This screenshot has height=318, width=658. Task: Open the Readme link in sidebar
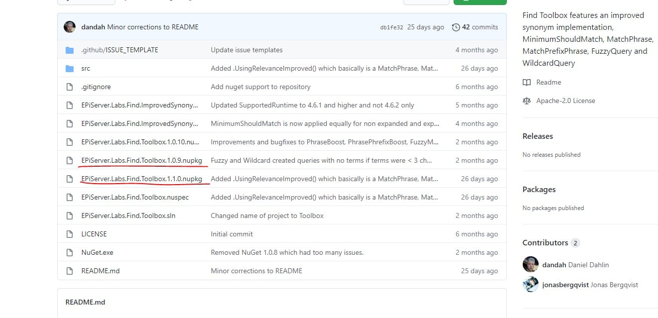pyautogui.click(x=549, y=82)
